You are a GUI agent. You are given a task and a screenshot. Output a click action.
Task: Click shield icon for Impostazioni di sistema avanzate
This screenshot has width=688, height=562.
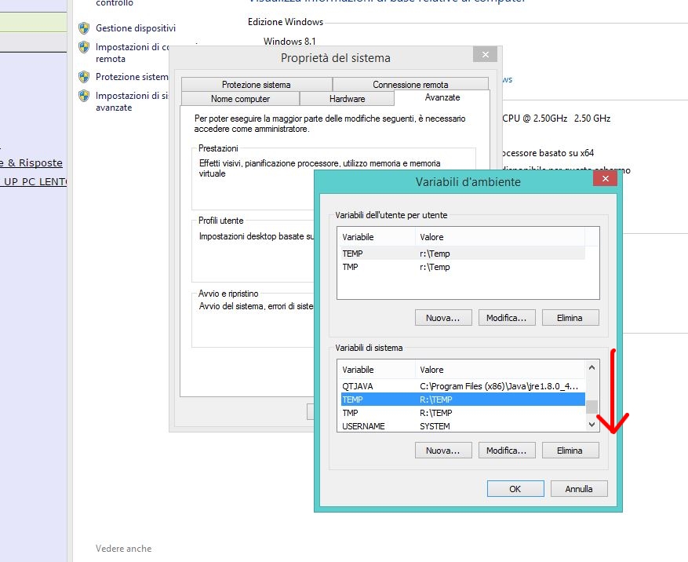pyautogui.click(x=84, y=96)
